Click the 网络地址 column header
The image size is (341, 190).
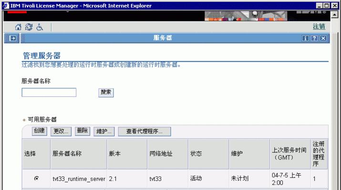coord(168,154)
